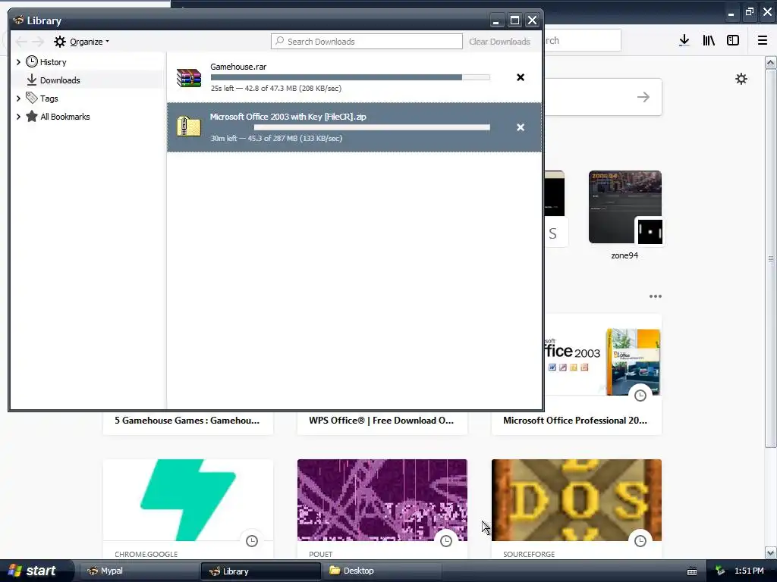Click the Gamehouse.rar file name
777x582 pixels.
pyautogui.click(x=238, y=67)
